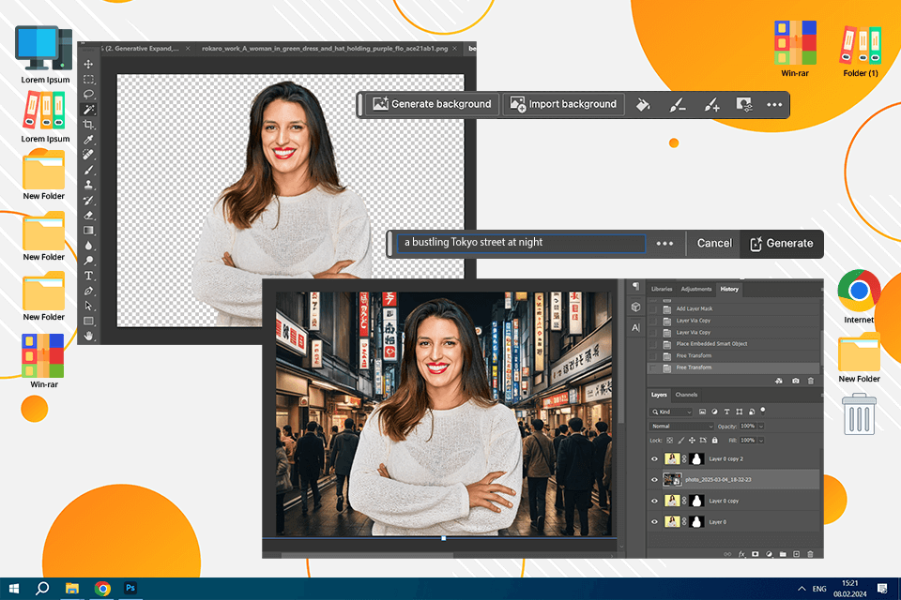Select the Eyedropper tool
Viewport: 901px width, 600px height.
[x=88, y=140]
